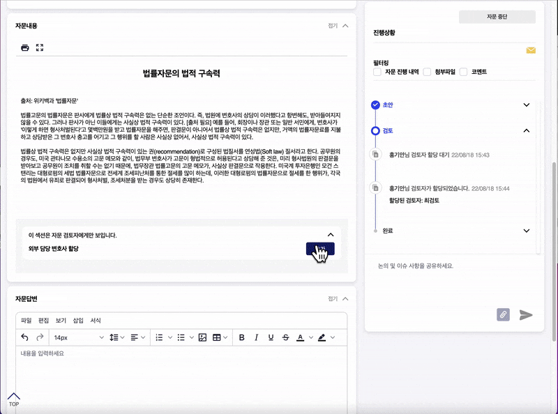Click the title 법률자문의 법적 구속력

click(x=181, y=74)
